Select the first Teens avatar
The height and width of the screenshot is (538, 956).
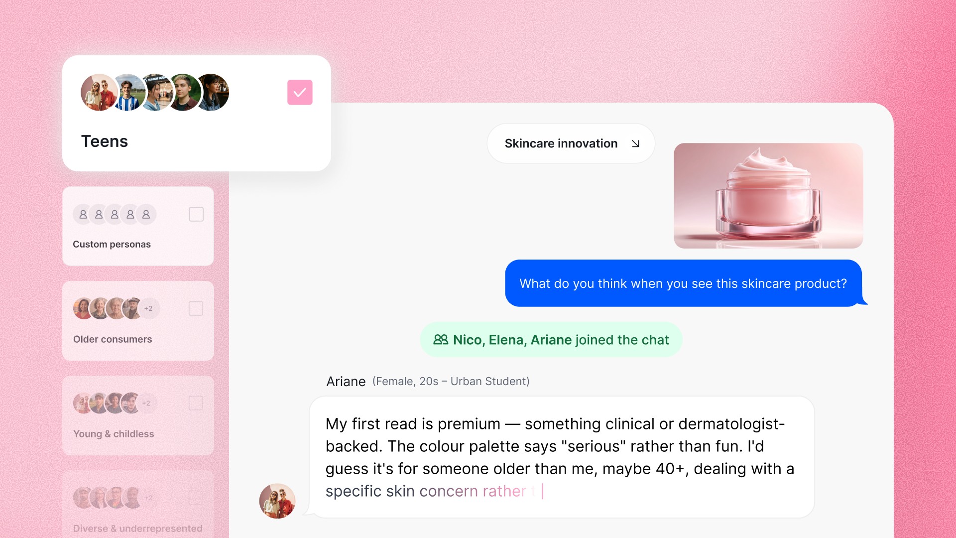point(99,93)
